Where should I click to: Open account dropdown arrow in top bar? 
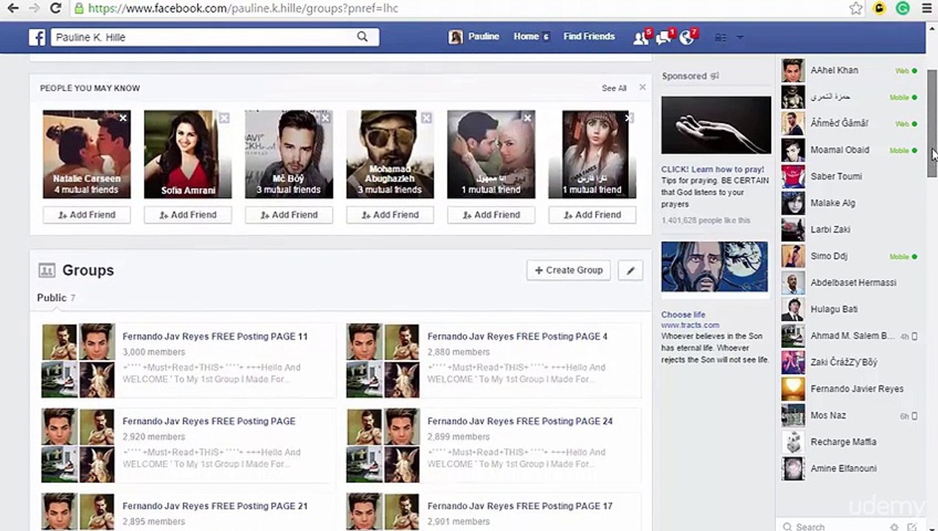click(740, 38)
